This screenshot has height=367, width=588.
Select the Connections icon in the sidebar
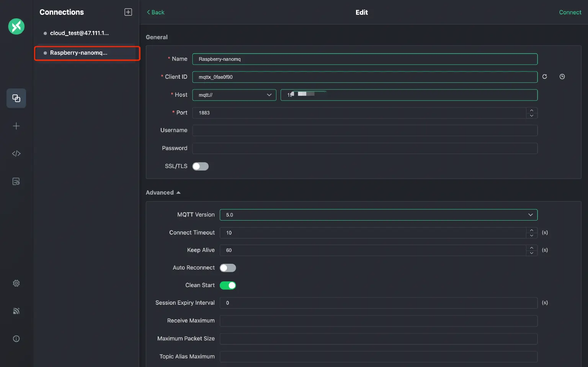pos(16,98)
